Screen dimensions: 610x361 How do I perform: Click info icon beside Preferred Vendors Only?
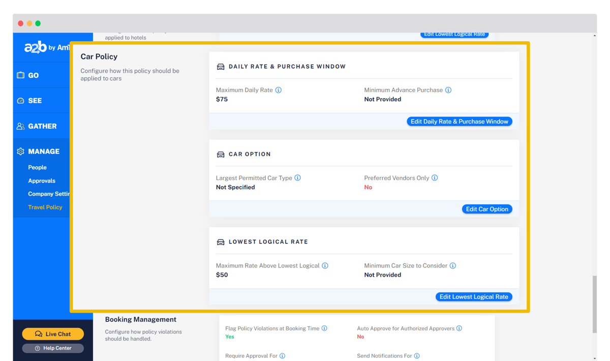(x=435, y=178)
